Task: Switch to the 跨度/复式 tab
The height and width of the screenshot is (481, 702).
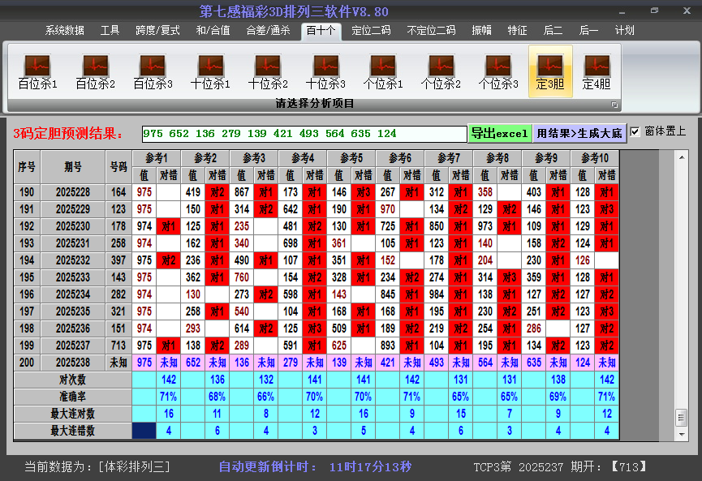Action: (157, 31)
